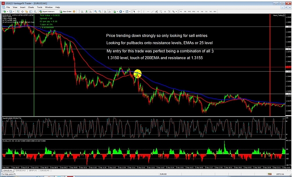This screenshot has width=293, height=177.
Task: Switch to the EURUSD,M1 chart tab
Action: (x=8, y=170)
